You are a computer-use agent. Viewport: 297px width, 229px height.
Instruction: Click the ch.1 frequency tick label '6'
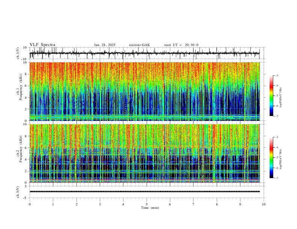click(26, 86)
